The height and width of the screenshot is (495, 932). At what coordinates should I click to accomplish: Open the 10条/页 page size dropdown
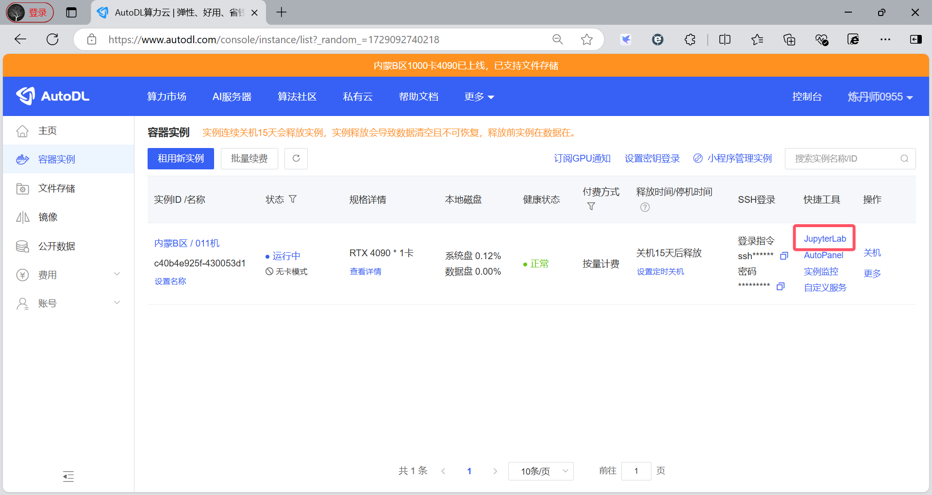[x=541, y=471]
